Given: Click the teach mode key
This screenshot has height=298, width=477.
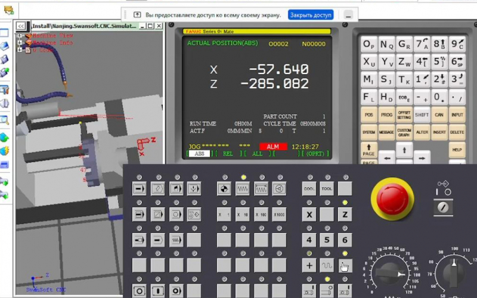Looking at the screenshot, I should tap(194, 214).
